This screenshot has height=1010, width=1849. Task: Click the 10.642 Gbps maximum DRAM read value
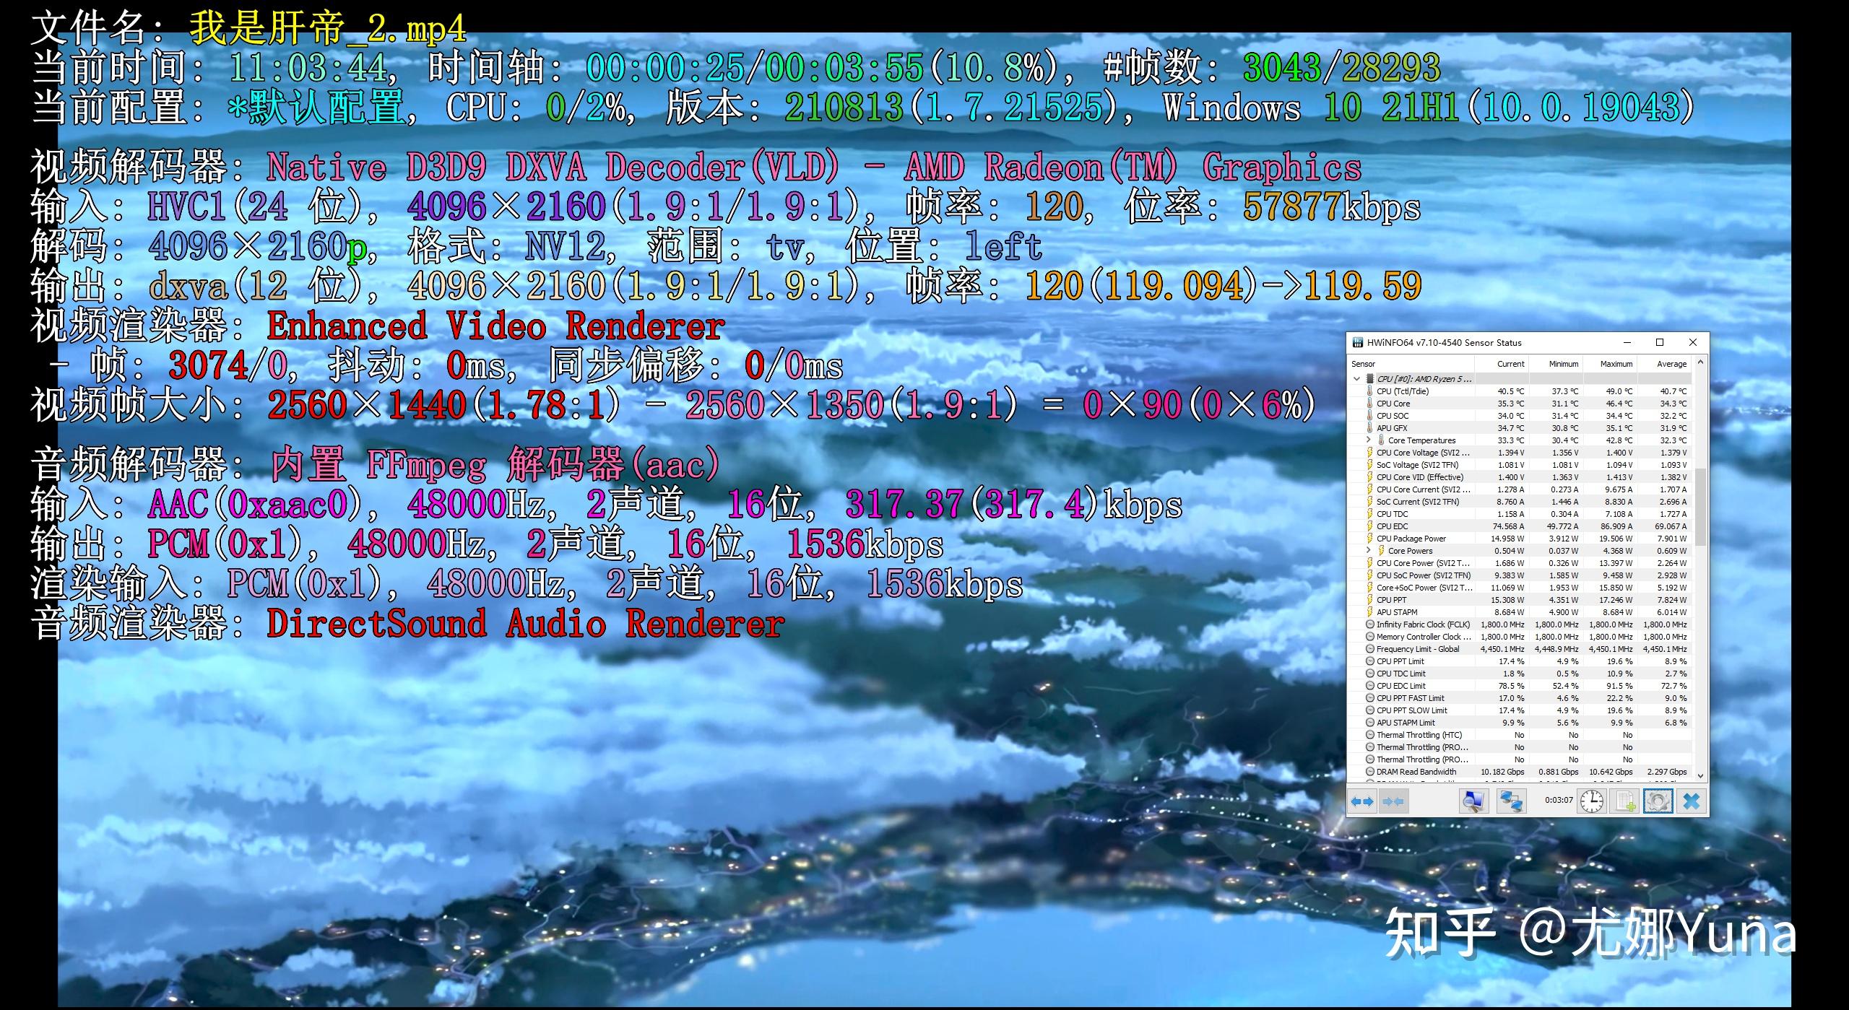pos(1611,772)
